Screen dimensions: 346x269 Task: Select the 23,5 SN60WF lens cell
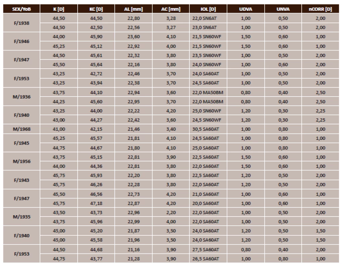(x=208, y=55)
